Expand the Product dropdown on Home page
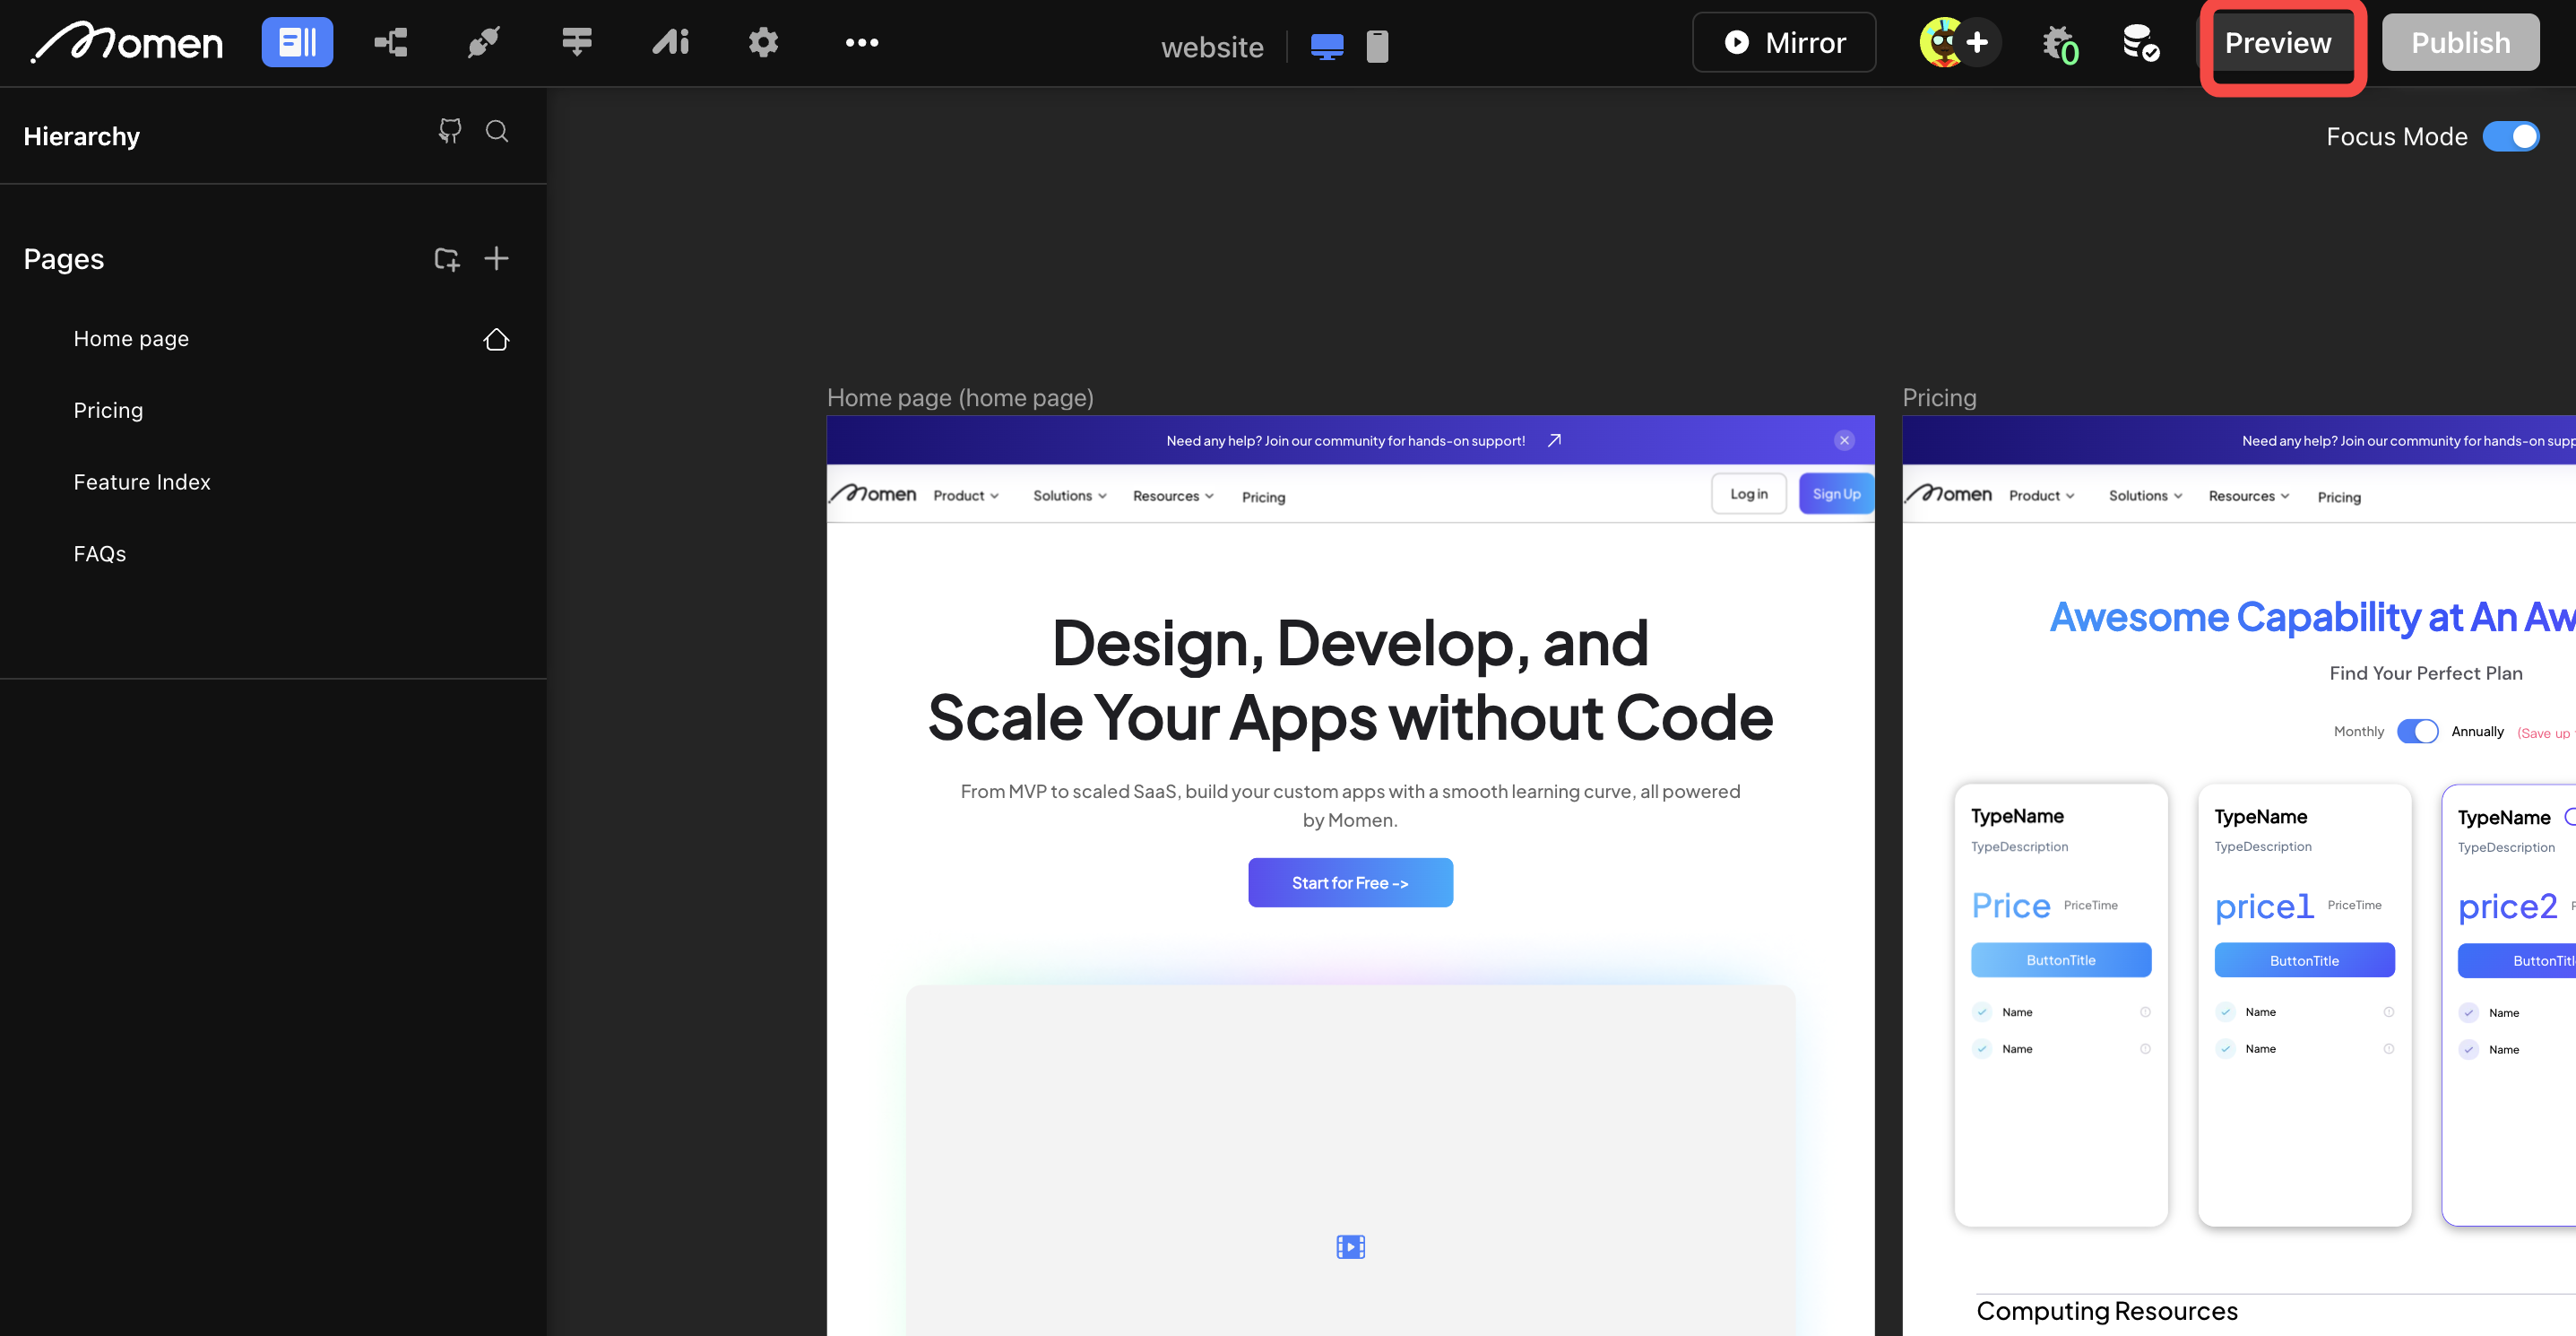Screen dimensions: 2576x1336 click(x=965, y=496)
